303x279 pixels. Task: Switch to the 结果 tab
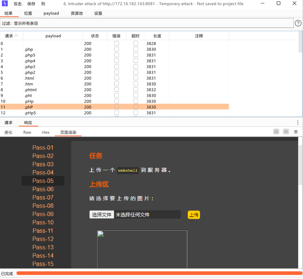click(x=9, y=13)
